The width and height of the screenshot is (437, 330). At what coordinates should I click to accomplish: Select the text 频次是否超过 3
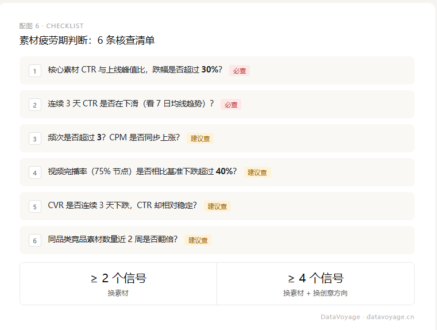click(75, 137)
